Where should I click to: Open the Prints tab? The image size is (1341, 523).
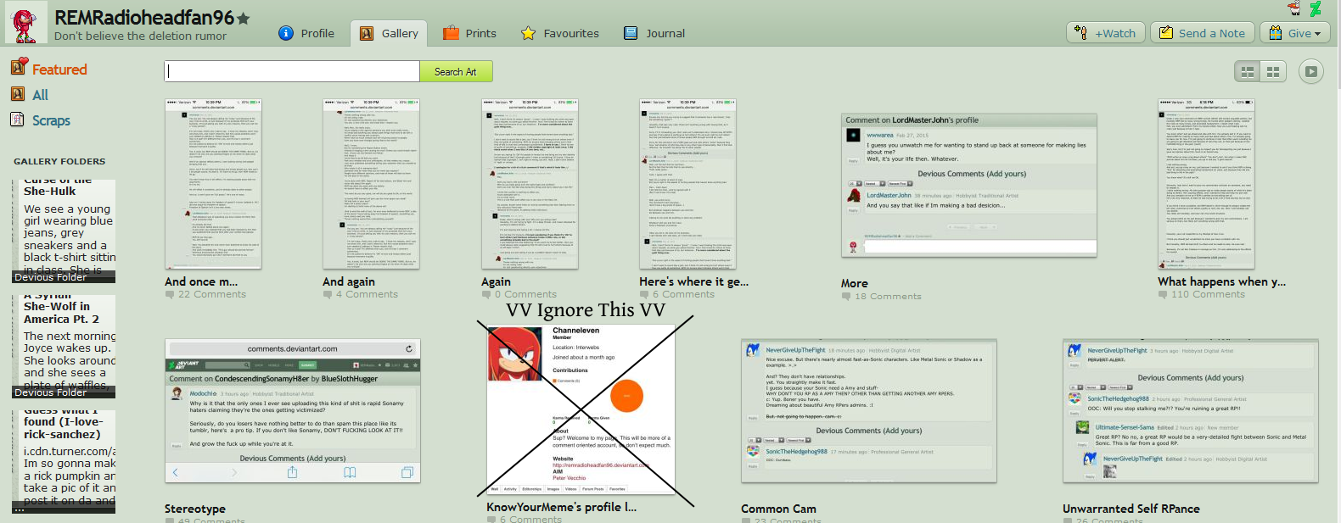point(470,33)
